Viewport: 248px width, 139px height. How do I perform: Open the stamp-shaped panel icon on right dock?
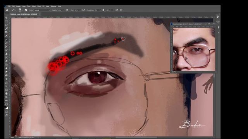coord(218,27)
